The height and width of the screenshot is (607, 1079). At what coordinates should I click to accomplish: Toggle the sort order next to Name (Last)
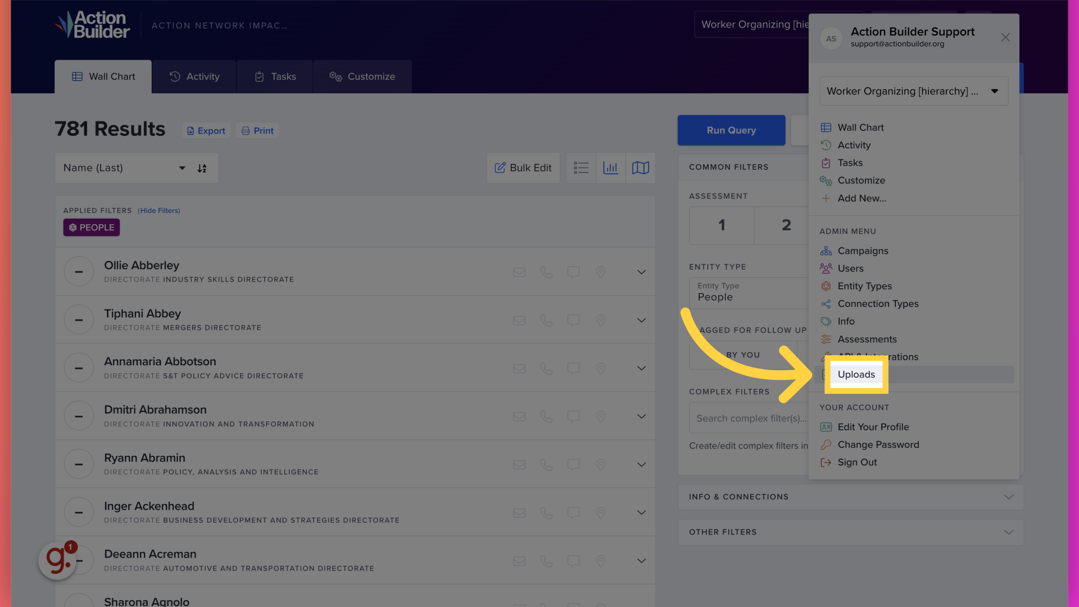click(x=202, y=167)
